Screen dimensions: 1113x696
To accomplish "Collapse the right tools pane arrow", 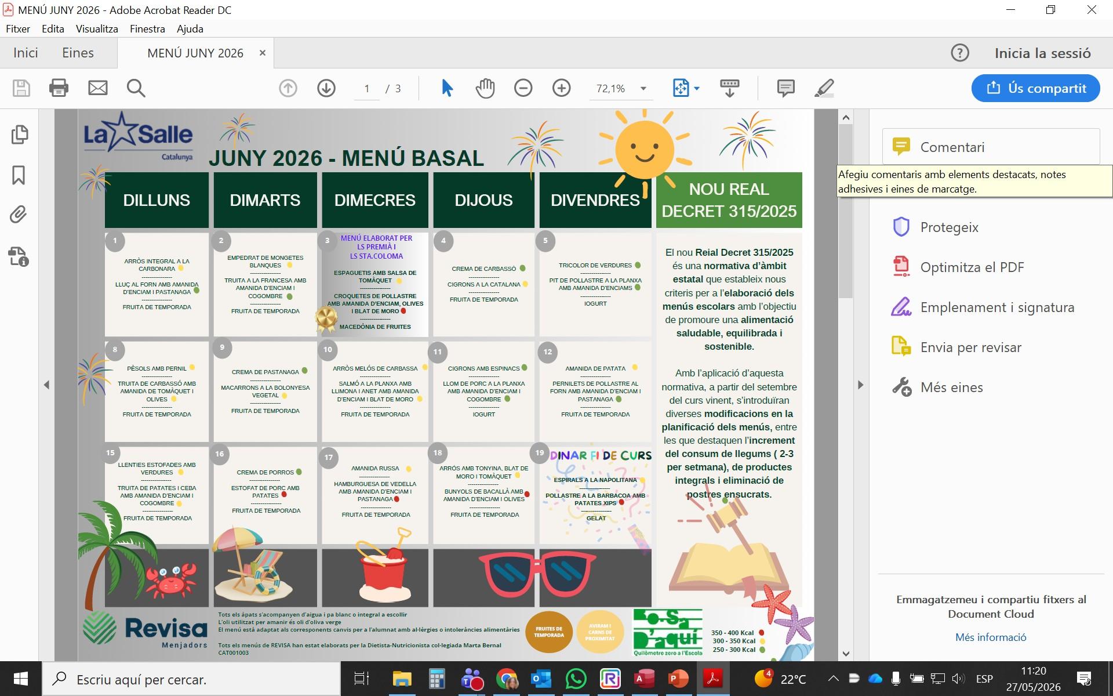I will (860, 385).
